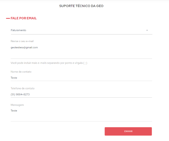
Task: Click the SUPORTE TÉCNICO DA GEO title
Action: pyautogui.click(x=81, y=6)
